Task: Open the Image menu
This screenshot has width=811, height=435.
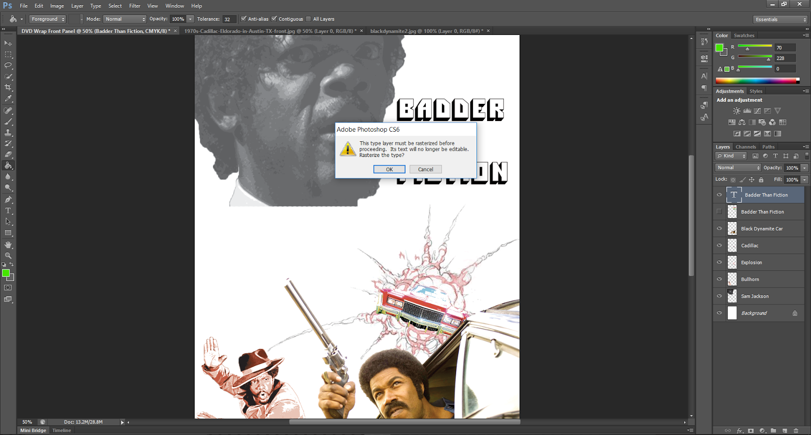Action: 57,6
